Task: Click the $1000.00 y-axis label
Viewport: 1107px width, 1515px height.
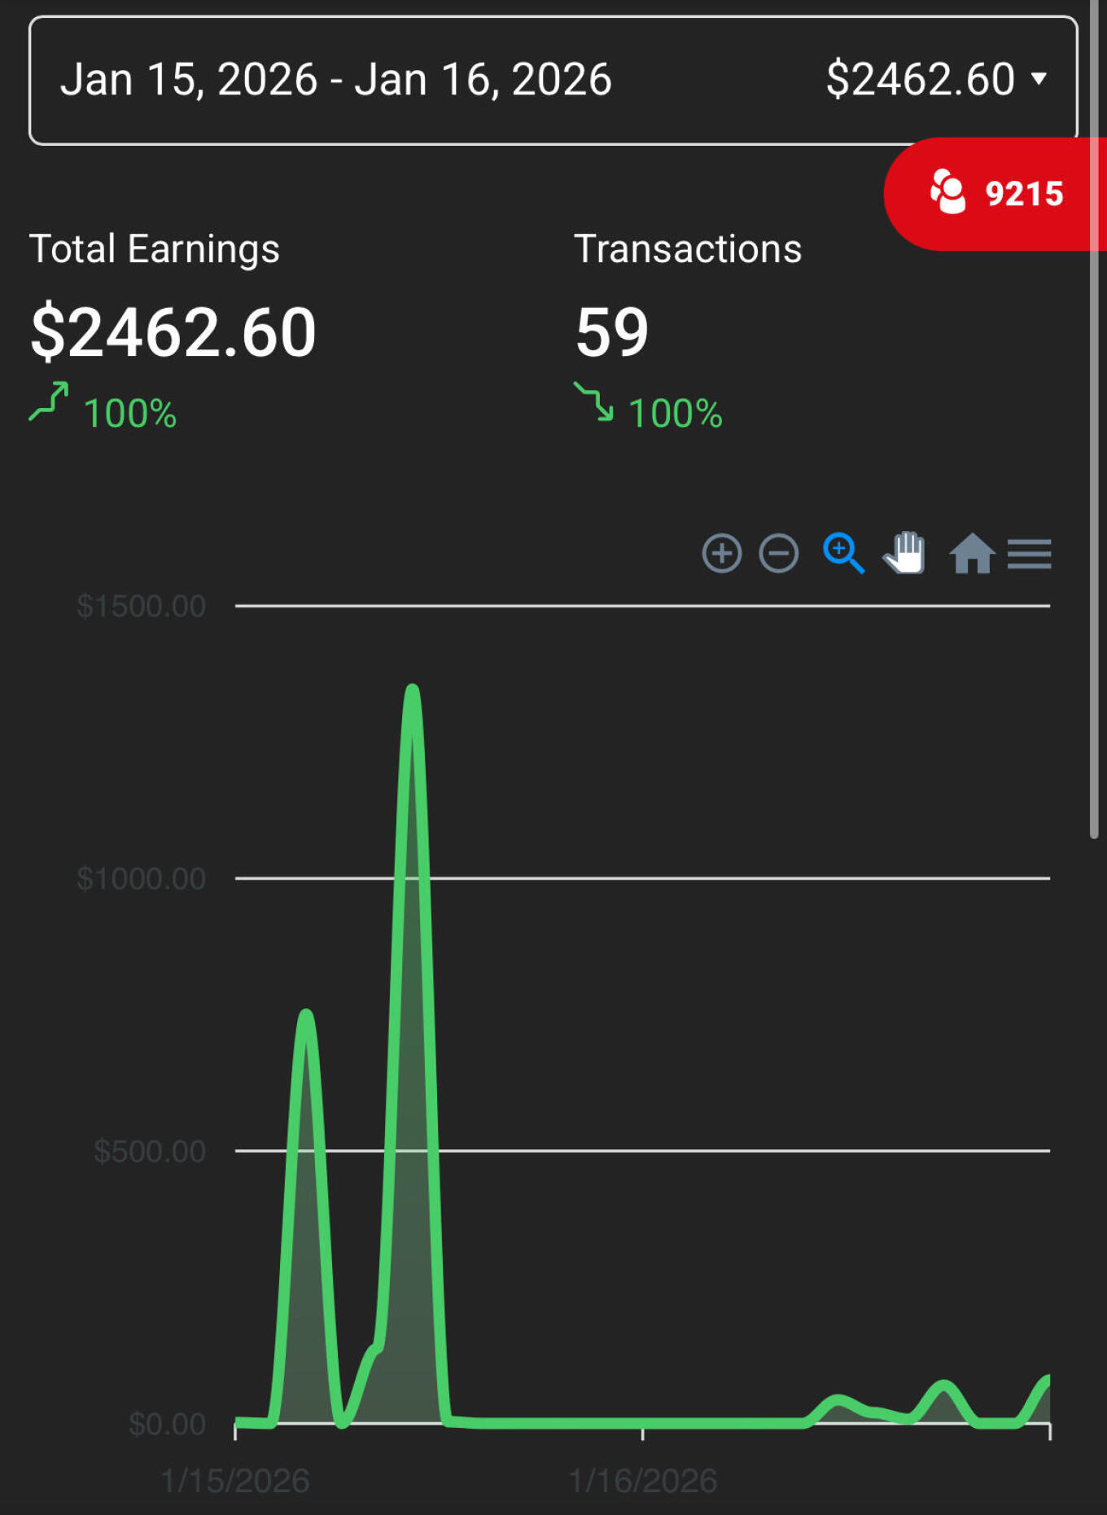Action: (x=141, y=879)
